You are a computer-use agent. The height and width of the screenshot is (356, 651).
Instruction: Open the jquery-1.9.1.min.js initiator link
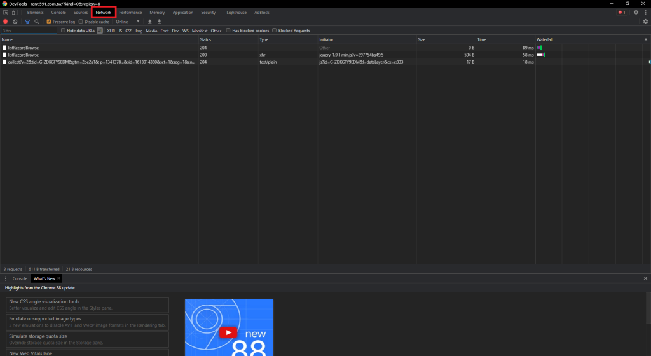(x=351, y=55)
